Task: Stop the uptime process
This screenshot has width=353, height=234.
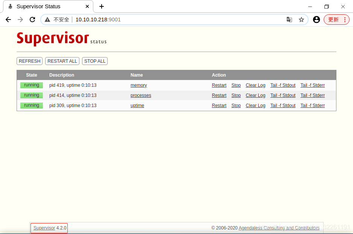Action: click(x=236, y=106)
